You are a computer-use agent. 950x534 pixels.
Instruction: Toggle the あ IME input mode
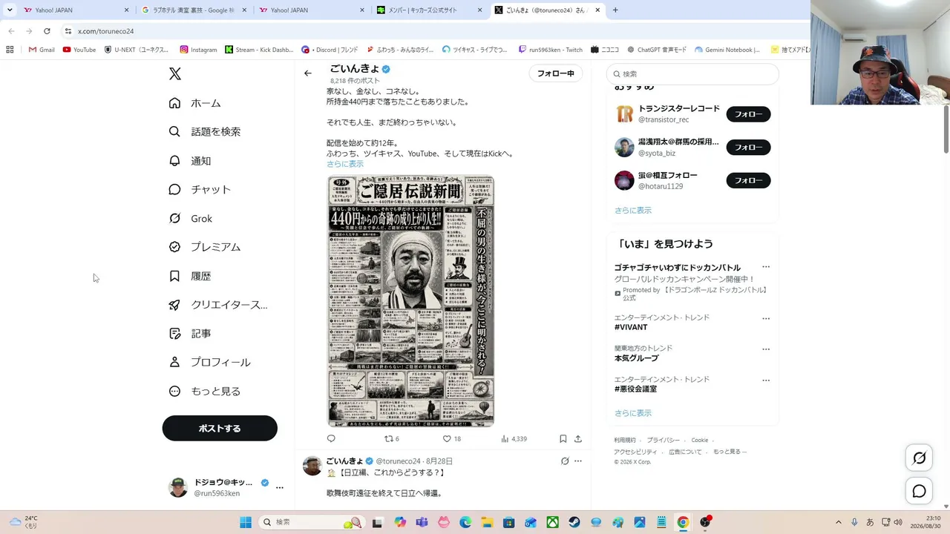pos(870,522)
